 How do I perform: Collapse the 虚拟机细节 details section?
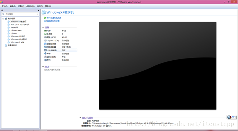coord(80,118)
